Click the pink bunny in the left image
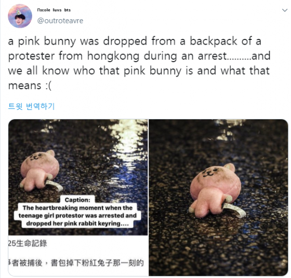Screen dimensions: 291x278 pyautogui.click(x=39, y=170)
